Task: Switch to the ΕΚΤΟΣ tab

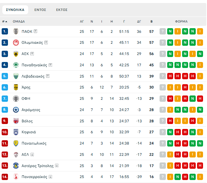Action: [x=62, y=10]
